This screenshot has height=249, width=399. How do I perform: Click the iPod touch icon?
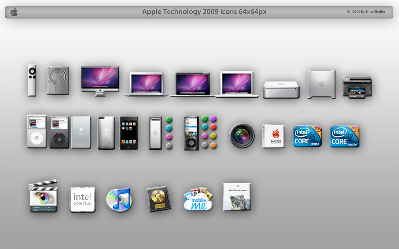pos(128,132)
